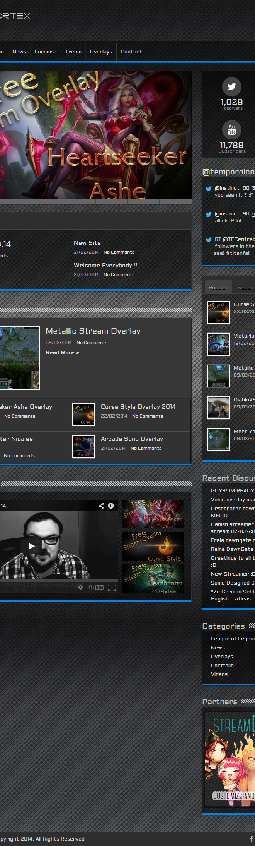Open 'Raina DawnGate' discussion

pyautogui.click(x=232, y=549)
